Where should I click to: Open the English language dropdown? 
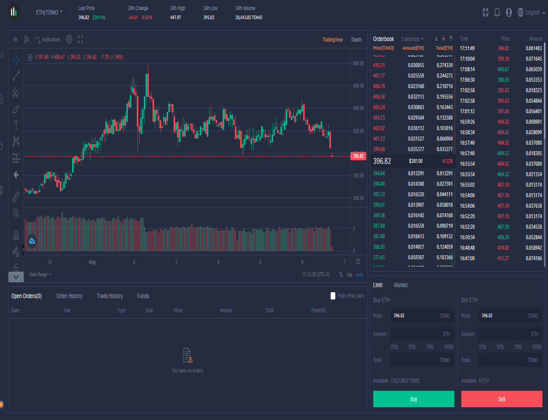tap(532, 13)
